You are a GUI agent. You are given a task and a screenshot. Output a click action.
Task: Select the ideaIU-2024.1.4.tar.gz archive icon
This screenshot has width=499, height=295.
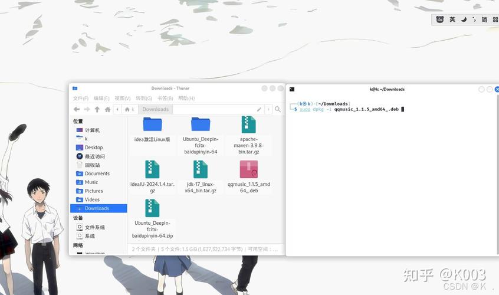tap(152, 169)
